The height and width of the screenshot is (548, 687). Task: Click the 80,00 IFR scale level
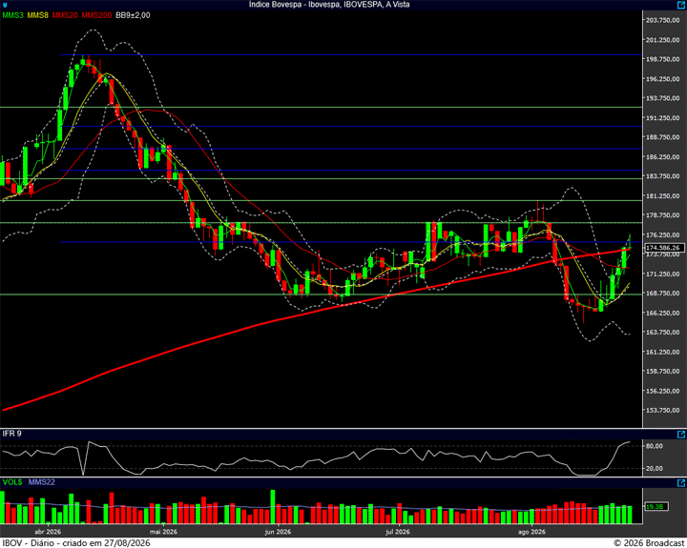tap(655, 446)
